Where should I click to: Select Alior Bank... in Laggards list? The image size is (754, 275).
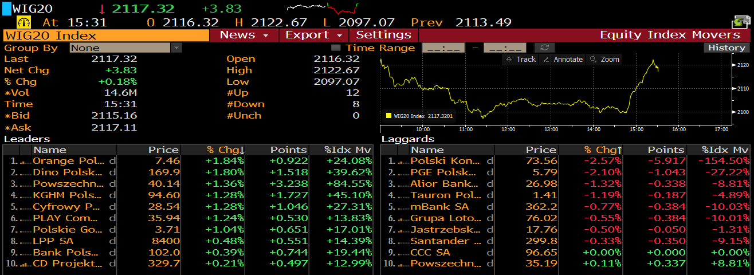point(445,184)
